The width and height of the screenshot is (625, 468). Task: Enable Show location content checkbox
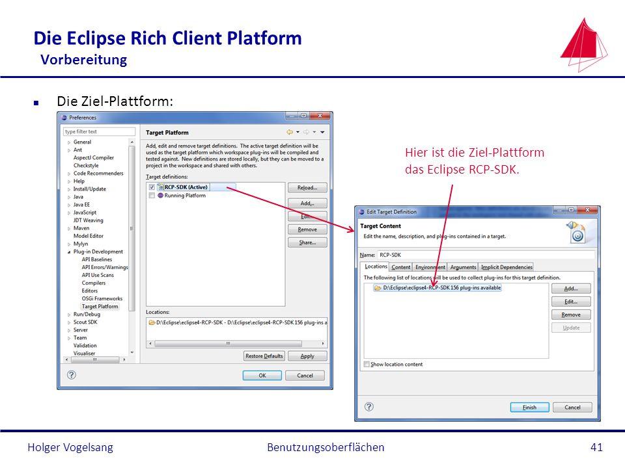tap(367, 364)
